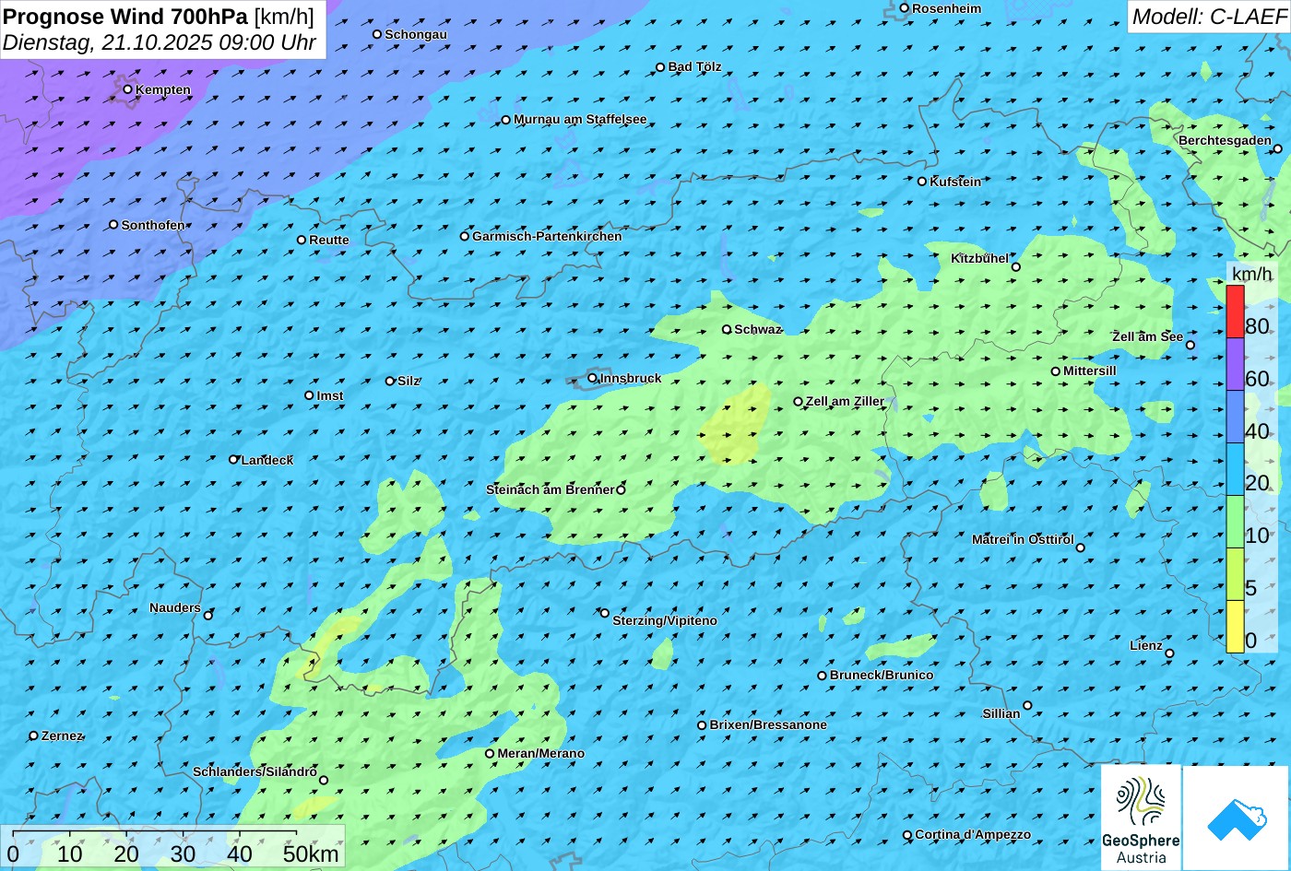
Task: Click the Zernez location dot
Action: coord(34,736)
